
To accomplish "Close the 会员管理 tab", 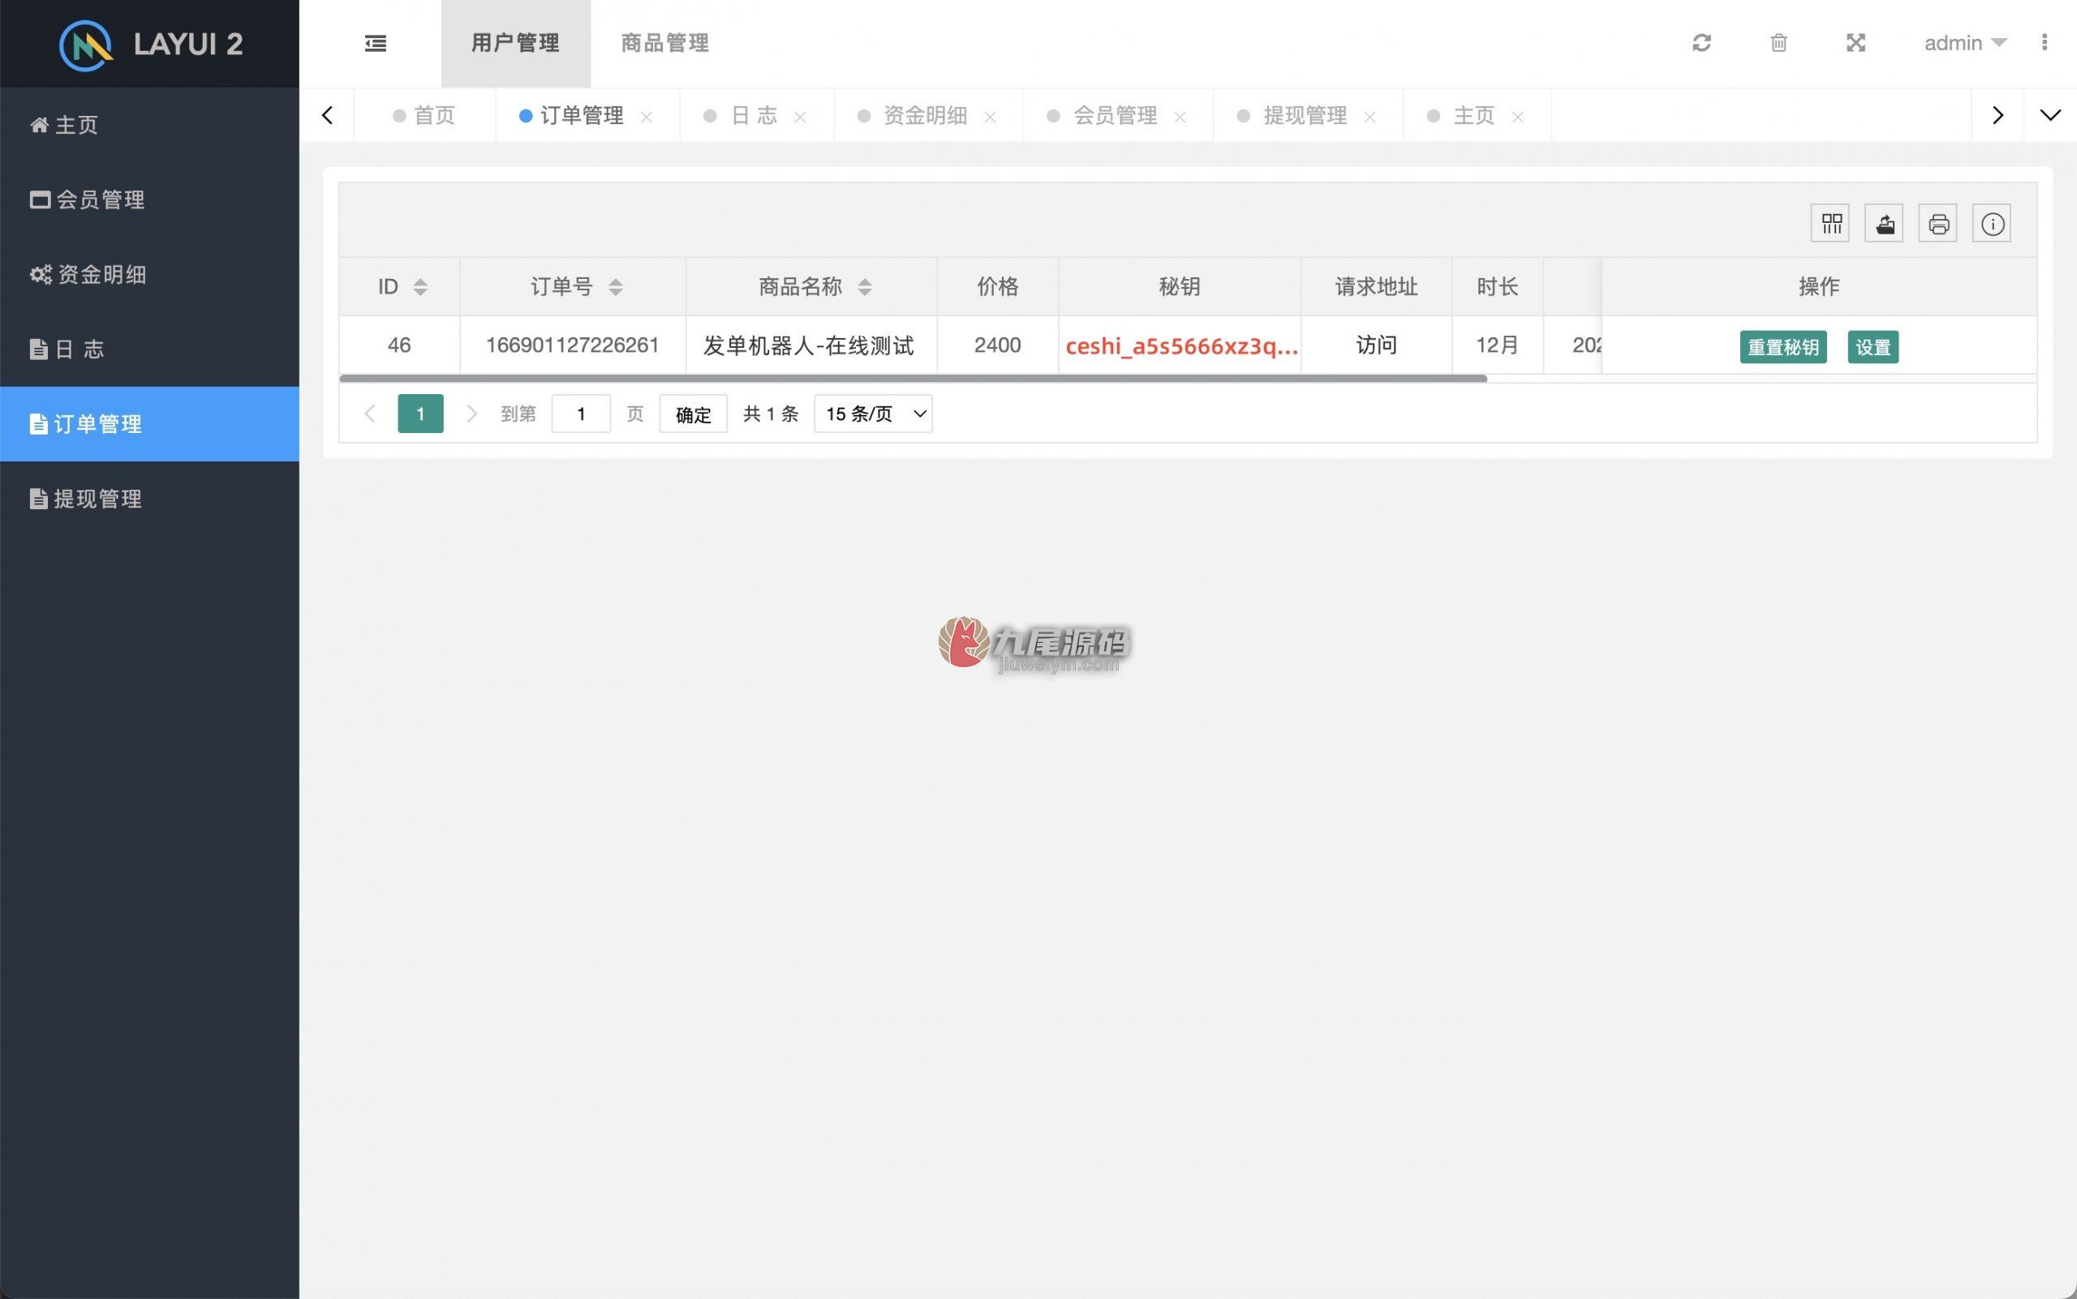I will point(1180,117).
